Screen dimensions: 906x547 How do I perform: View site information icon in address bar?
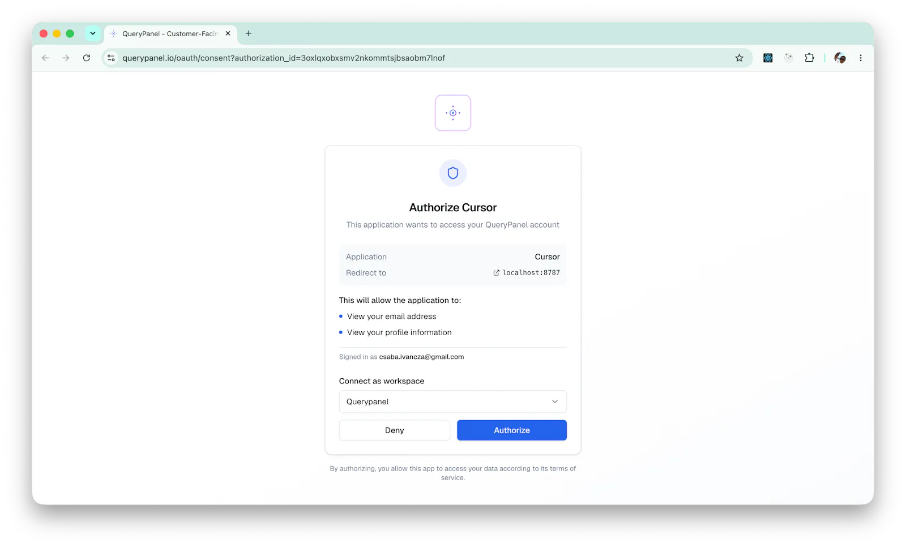pos(112,58)
